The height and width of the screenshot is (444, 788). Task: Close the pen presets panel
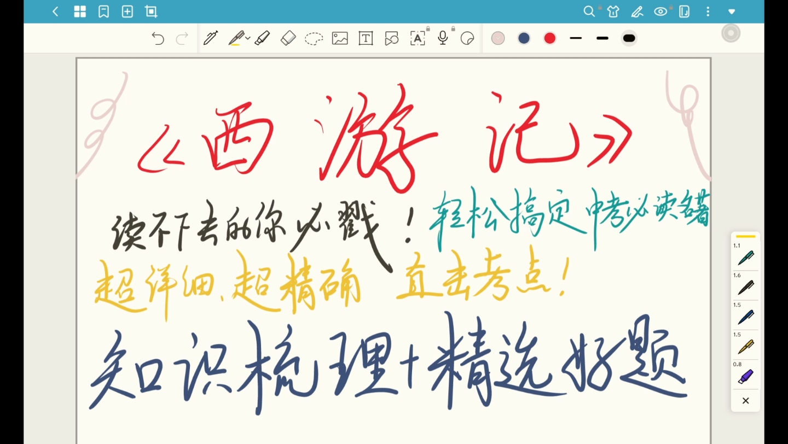click(x=745, y=401)
